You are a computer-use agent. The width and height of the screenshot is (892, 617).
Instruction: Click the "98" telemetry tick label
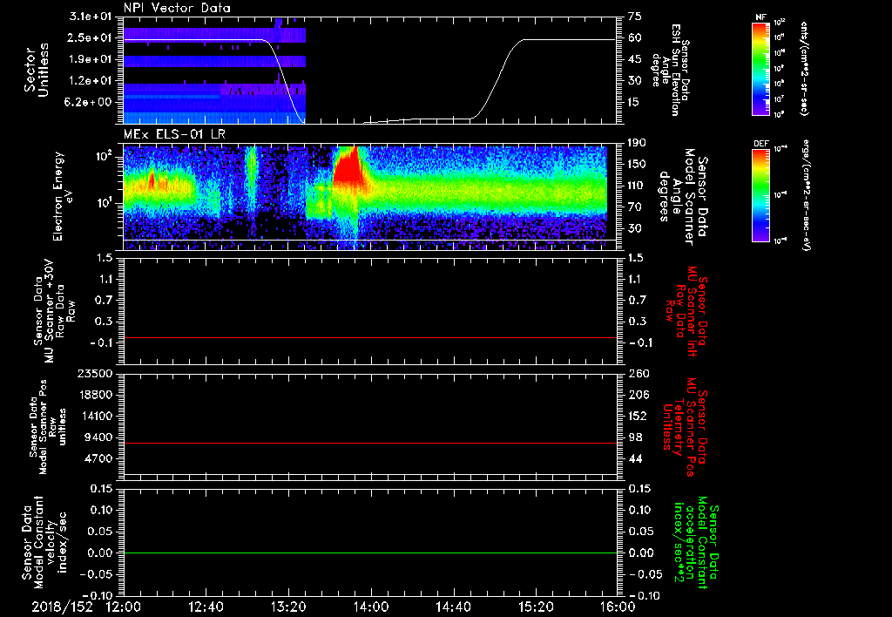[x=635, y=437]
